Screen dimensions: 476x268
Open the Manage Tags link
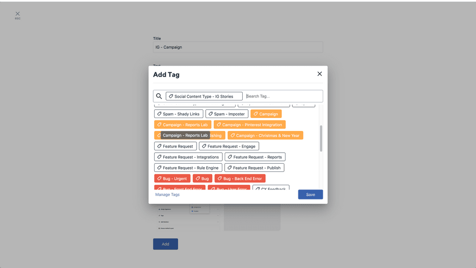168,195
